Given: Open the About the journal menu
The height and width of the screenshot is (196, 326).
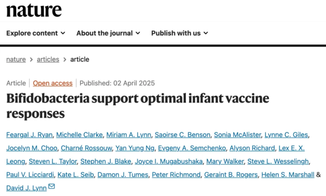Looking at the screenshot, I should pyautogui.click(x=108, y=33).
